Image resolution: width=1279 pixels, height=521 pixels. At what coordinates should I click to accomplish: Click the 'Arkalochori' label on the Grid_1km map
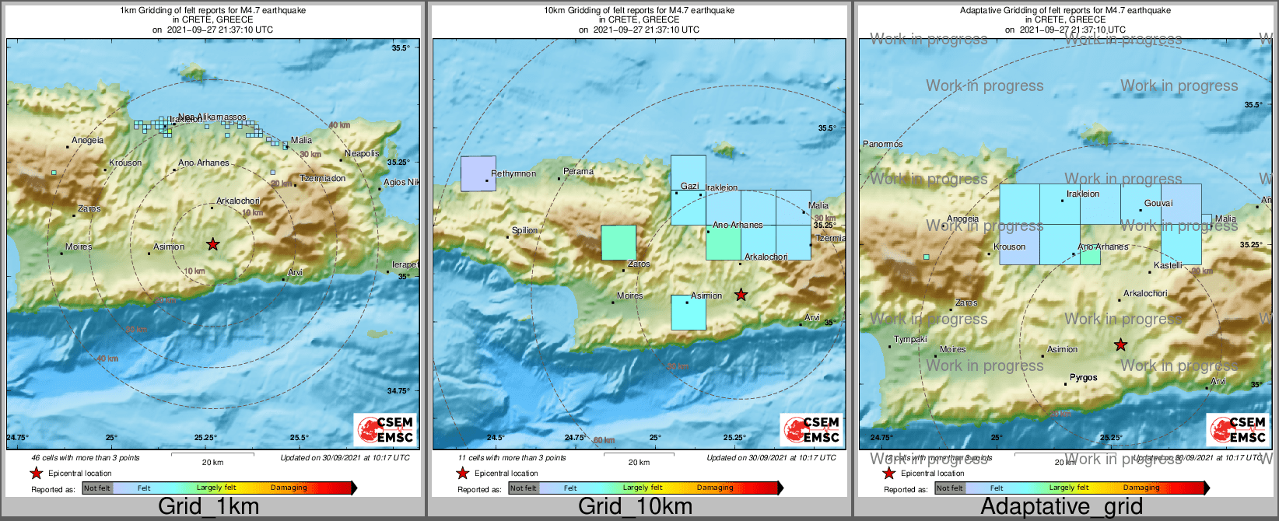[x=238, y=201]
